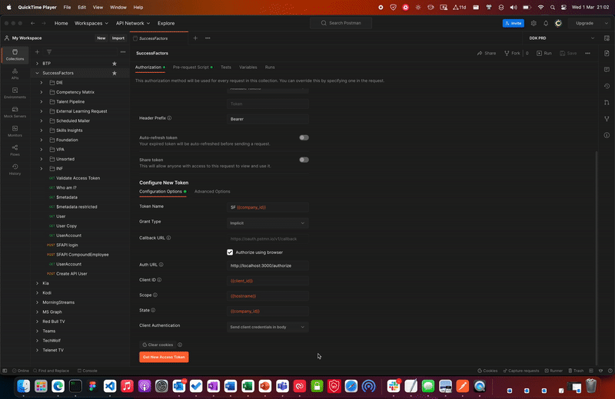Go back with navigation arrow
Image resolution: width=615 pixels, height=399 pixels.
(x=32, y=23)
